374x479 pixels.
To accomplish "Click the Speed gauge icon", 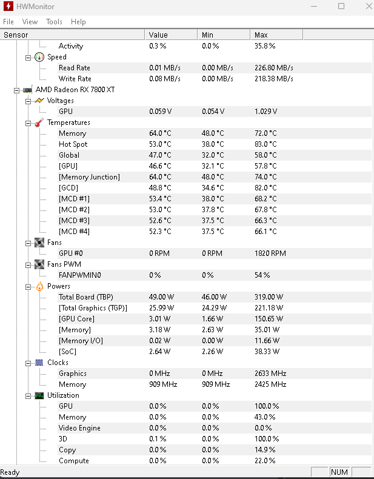I will coord(39,57).
